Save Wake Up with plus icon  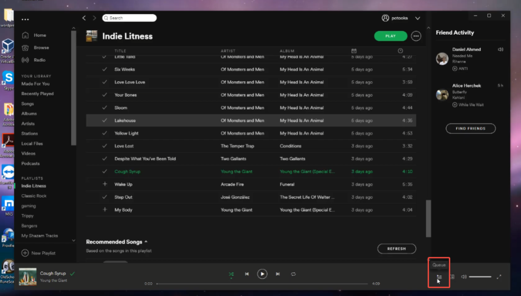[x=105, y=184]
